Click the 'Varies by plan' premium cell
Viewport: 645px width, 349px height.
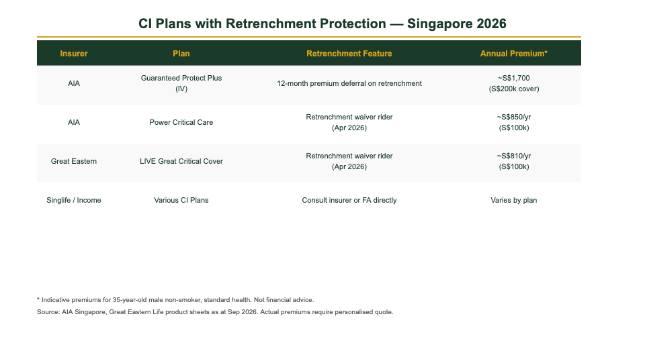tap(514, 200)
